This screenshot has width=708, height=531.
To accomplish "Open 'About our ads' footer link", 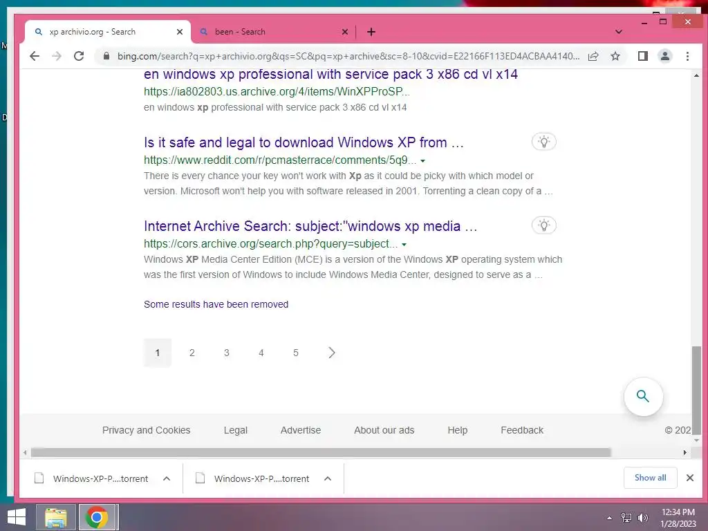I will [384, 430].
